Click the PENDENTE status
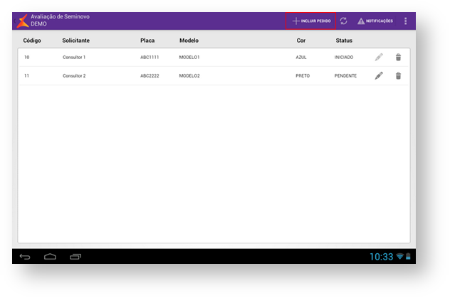 click(345, 76)
